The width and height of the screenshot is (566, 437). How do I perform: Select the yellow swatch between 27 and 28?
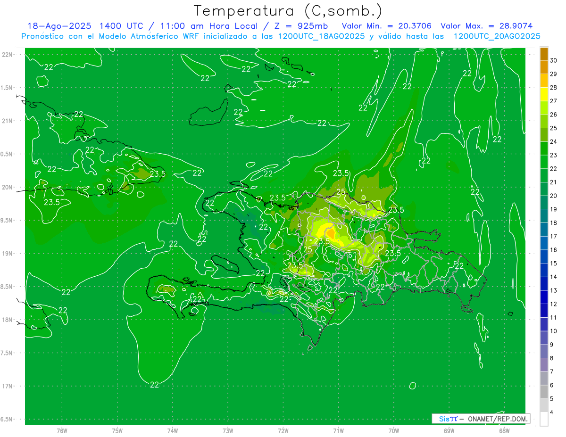pyautogui.click(x=544, y=94)
